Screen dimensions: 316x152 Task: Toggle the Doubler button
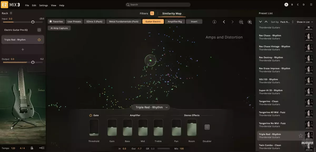[x=207, y=127]
